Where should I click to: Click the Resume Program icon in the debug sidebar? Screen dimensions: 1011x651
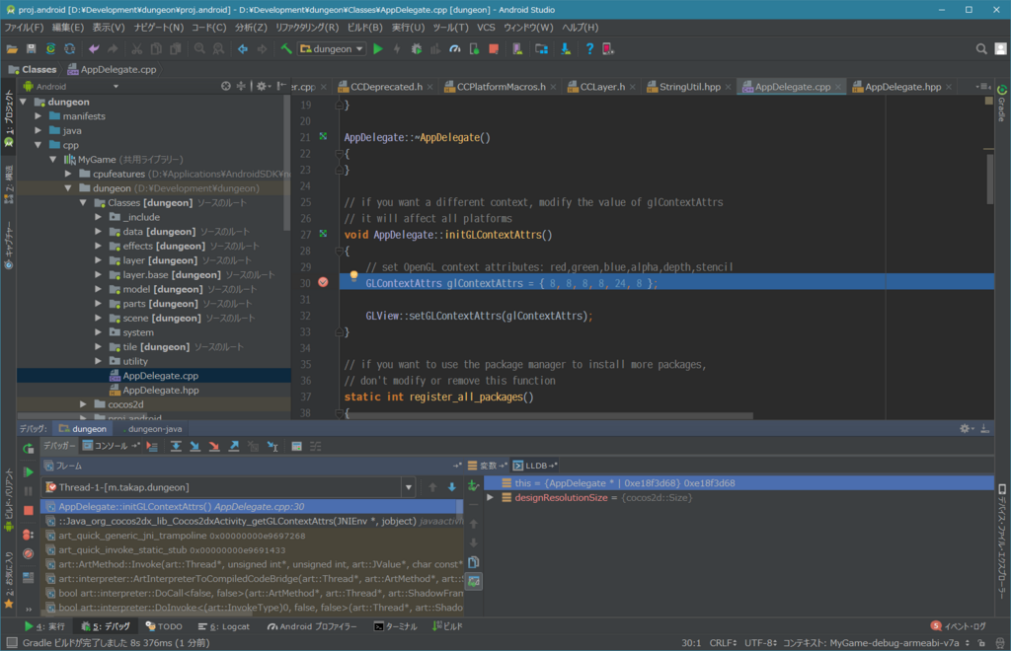(x=28, y=473)
